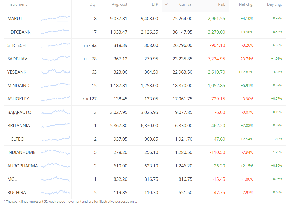Select the HDFCBANK instrument name

pos(19,32)
